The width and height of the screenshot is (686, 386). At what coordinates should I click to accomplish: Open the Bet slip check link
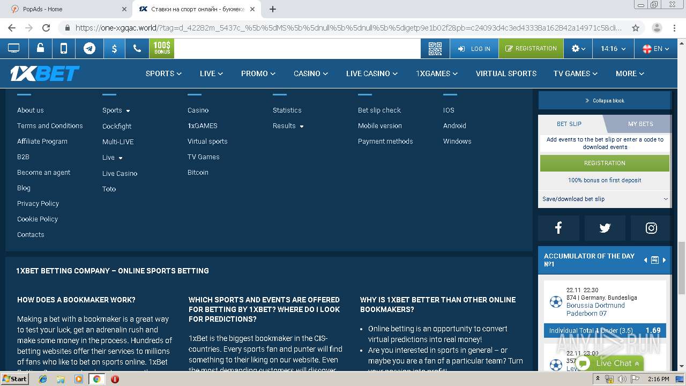[x=379, y=110]
